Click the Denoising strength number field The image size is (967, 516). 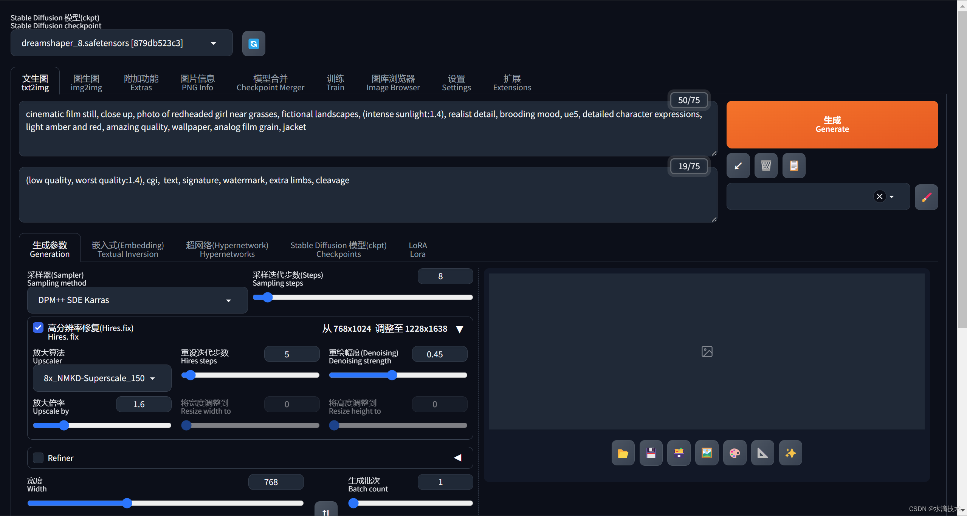[x=439, y=354]
